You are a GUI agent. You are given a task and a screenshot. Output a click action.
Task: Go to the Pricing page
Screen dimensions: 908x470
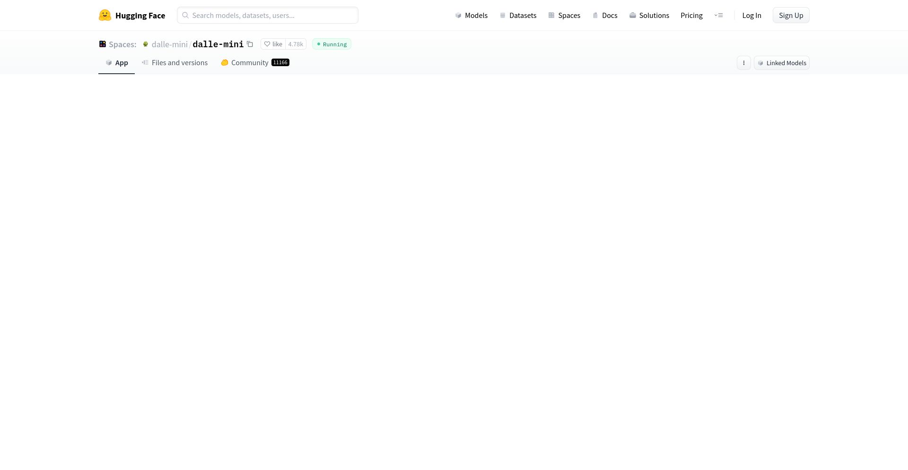pos(691,16)
